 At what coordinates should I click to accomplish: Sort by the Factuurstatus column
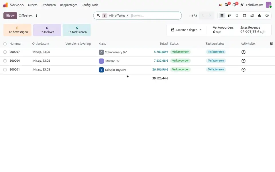point(215,44)
